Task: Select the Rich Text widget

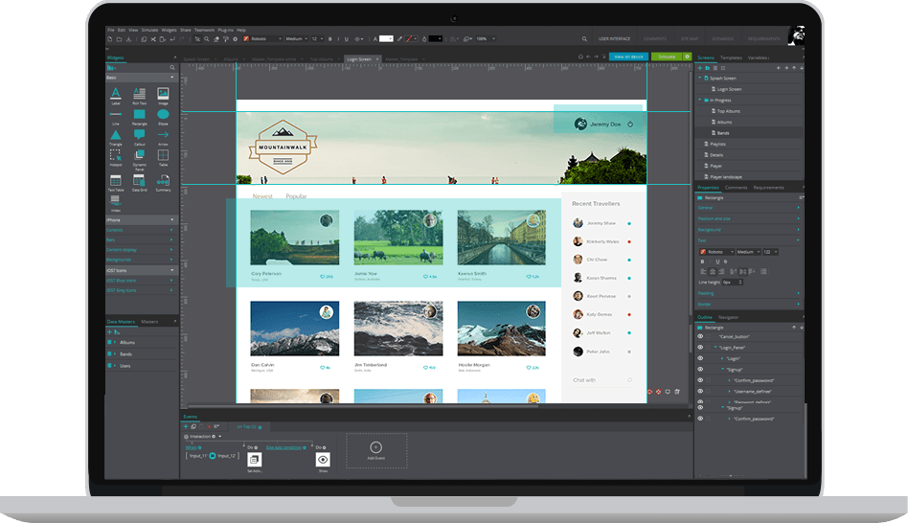Action: tap(139, 94)
